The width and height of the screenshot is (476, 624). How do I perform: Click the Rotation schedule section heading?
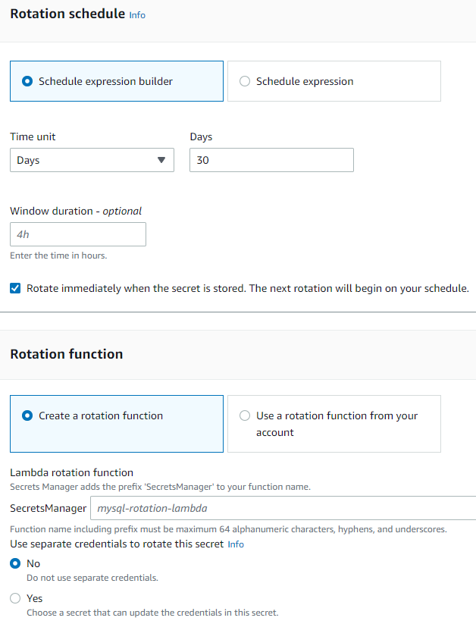coord(67,14)
